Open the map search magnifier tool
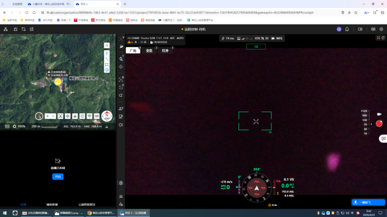The width and height of the screenshot is (387, 217). pyautogui.click(x=106, y=45)
